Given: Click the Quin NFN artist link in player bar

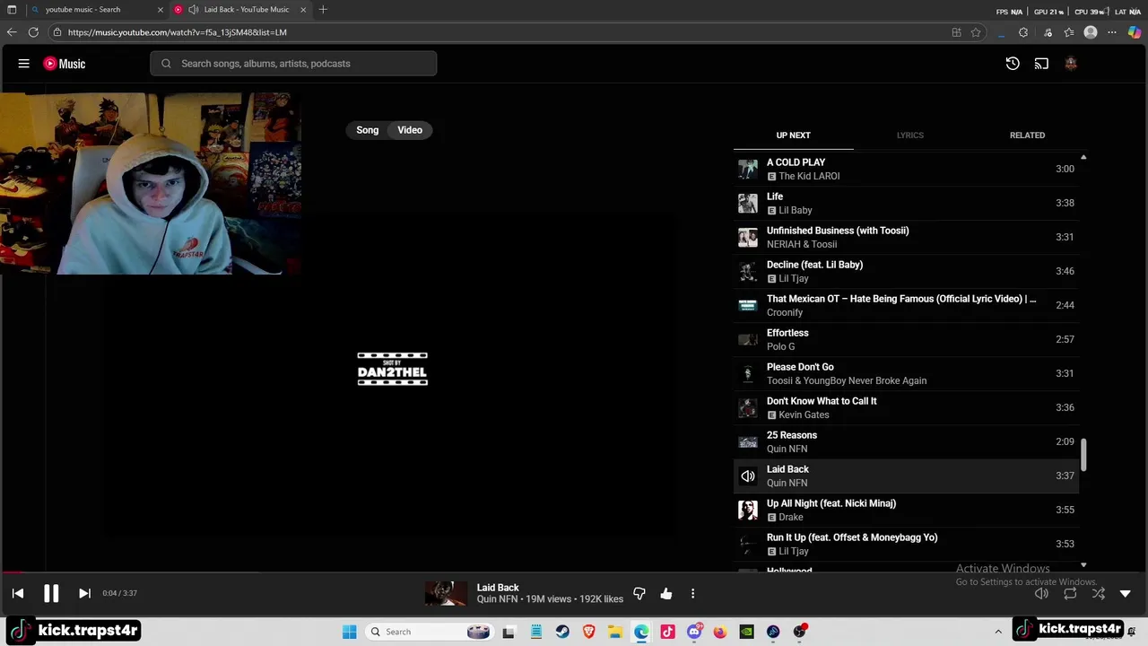Looking at the screenshot, I should pyautogui.click(x=497, y=599).
